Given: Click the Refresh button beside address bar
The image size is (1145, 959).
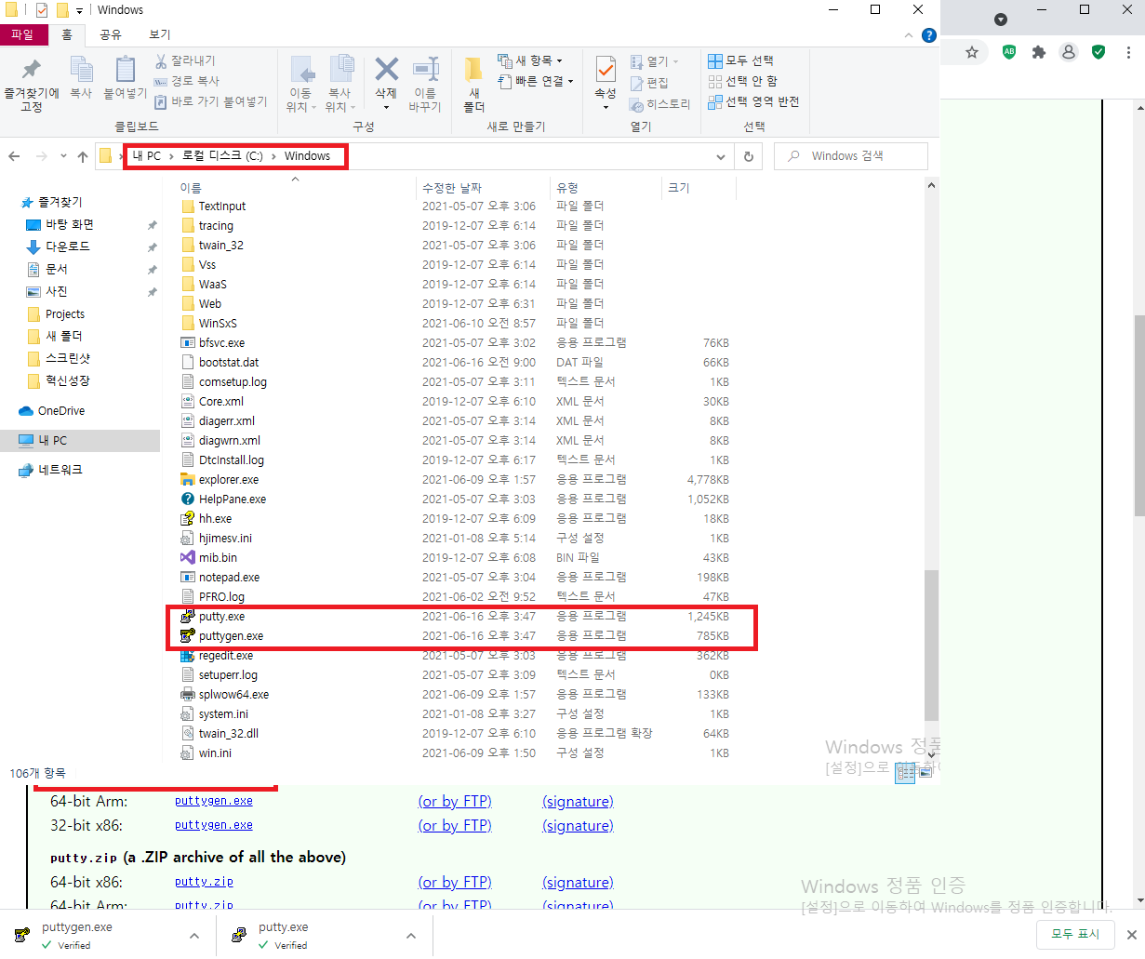Looking at the screenshot, I should point(748,156).
